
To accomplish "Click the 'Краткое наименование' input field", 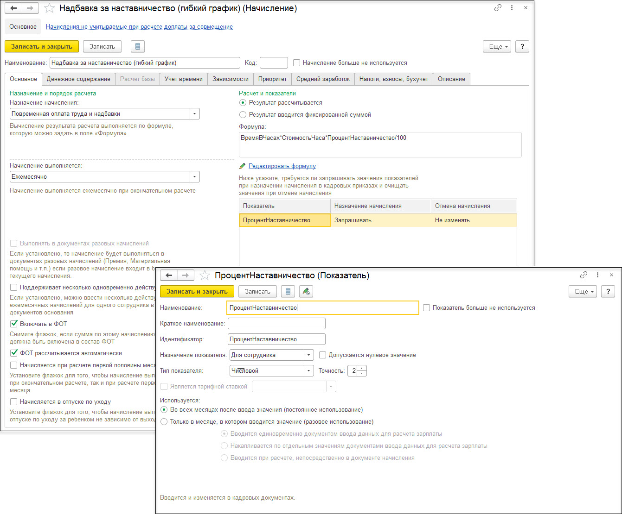I will [x=277, y=323].
